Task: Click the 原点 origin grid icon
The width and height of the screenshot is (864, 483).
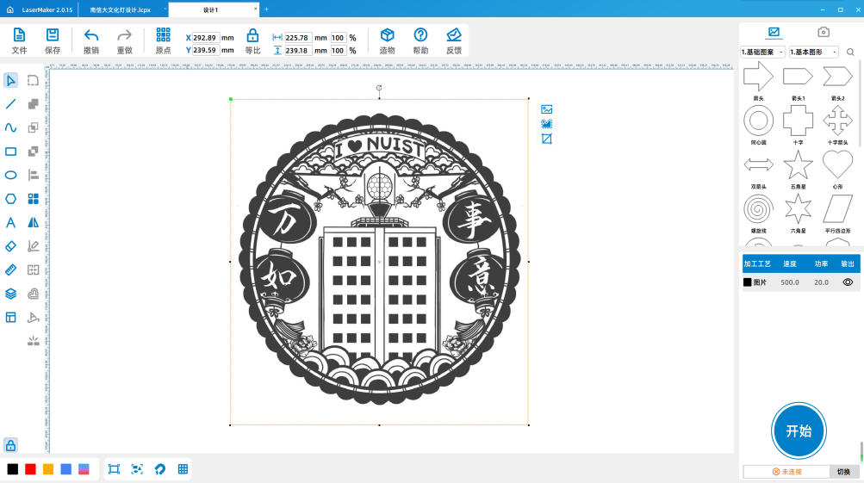Action: point(163,35)
